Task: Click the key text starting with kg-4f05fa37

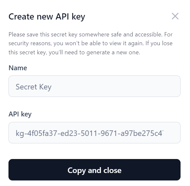Action: [90, 133]
